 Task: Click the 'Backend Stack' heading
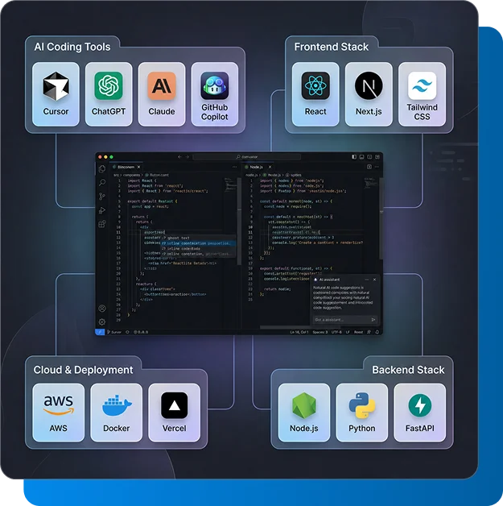click(408, 370)
